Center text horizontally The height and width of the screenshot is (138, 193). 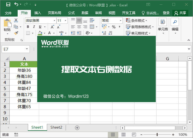point(79,27)
